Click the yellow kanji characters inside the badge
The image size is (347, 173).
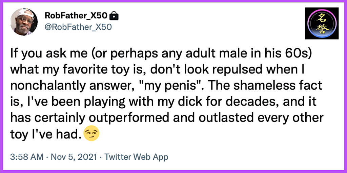(x=321, y=23)
